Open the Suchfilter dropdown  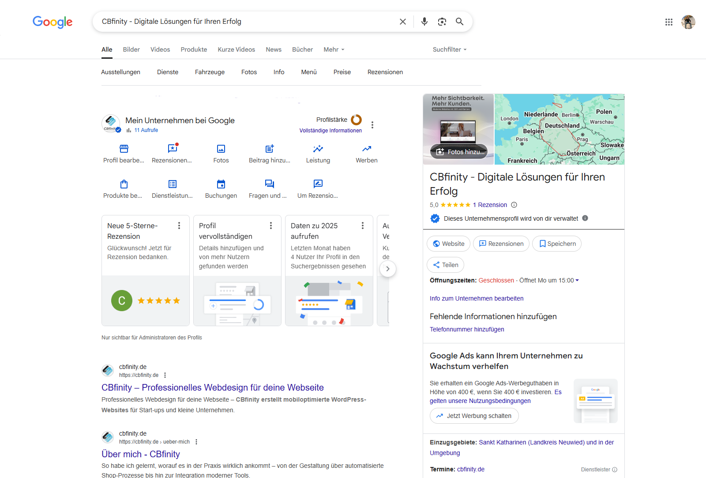click(450, 49)
